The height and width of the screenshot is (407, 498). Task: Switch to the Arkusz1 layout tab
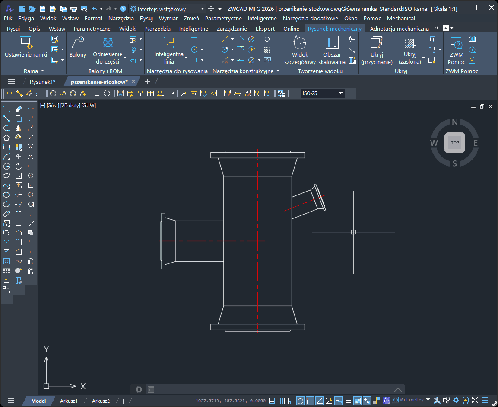(69, 401)
